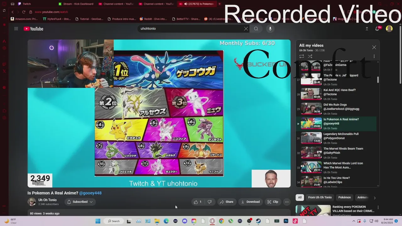Viewport: 402px width, 226px height.
Task: Open Steam from taskbar
Action: tap(258, 221)
